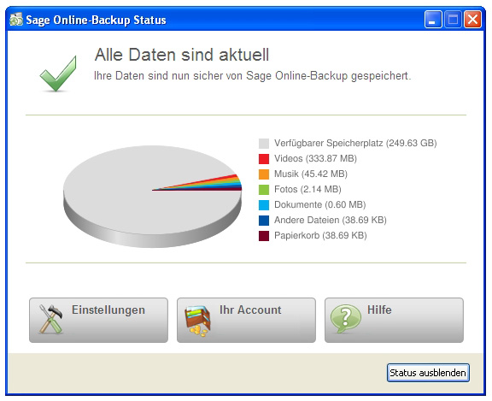Select the red Videos legend swatch
The image size is (492, 401).
point(264,159)
